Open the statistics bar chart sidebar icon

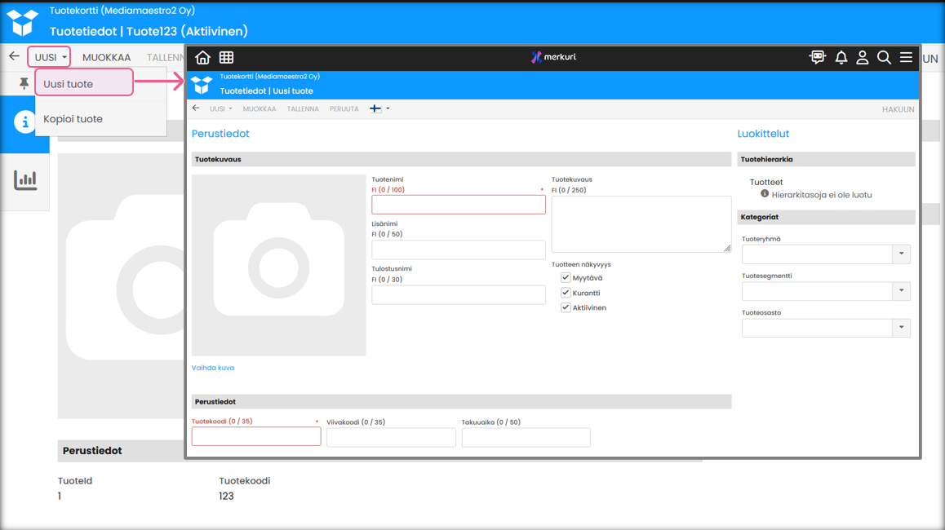[25, 180]
